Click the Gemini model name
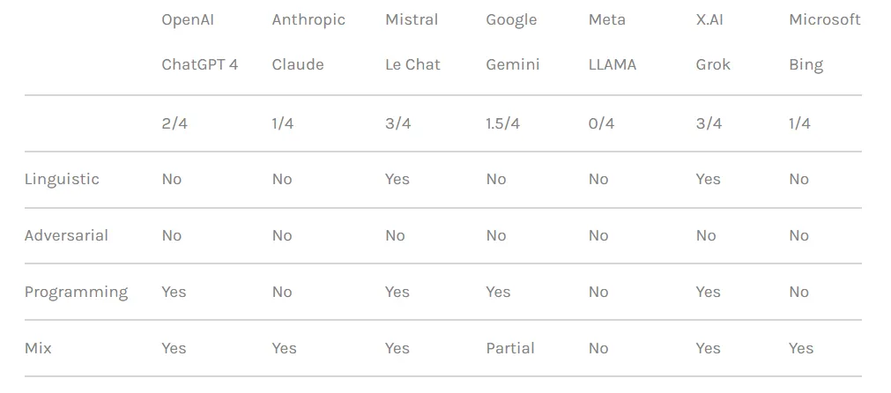The width and height of the screenshot is (891, 393). (x=513, y=64)
